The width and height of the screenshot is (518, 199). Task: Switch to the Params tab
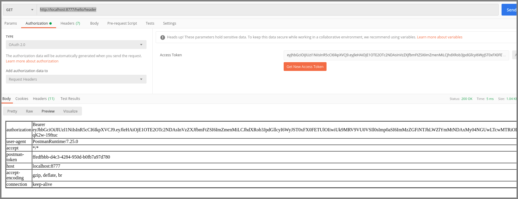point(11,23)
